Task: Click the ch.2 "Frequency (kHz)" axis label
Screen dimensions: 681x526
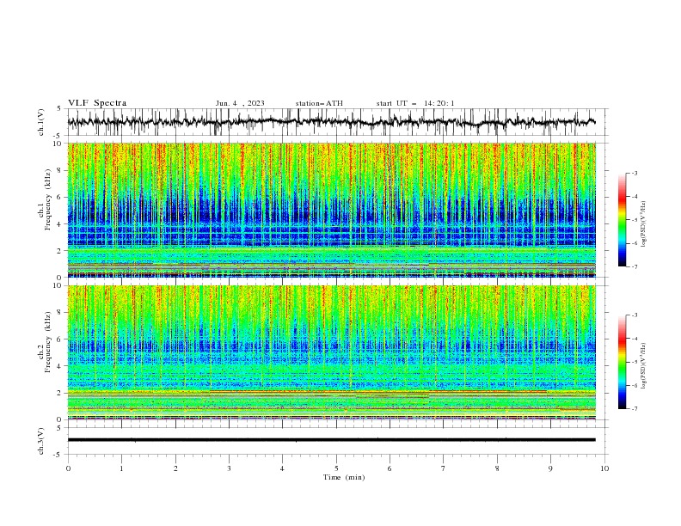Action: 48,341
